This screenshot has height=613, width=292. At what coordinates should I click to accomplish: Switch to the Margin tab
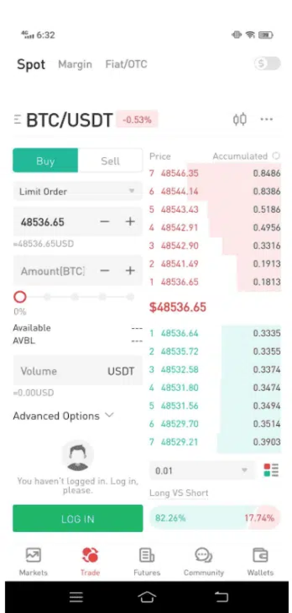75,64
